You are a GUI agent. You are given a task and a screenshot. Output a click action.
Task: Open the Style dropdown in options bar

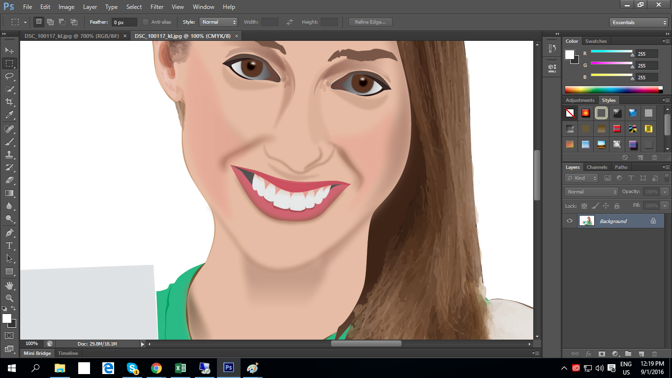(x=218, y=22)
